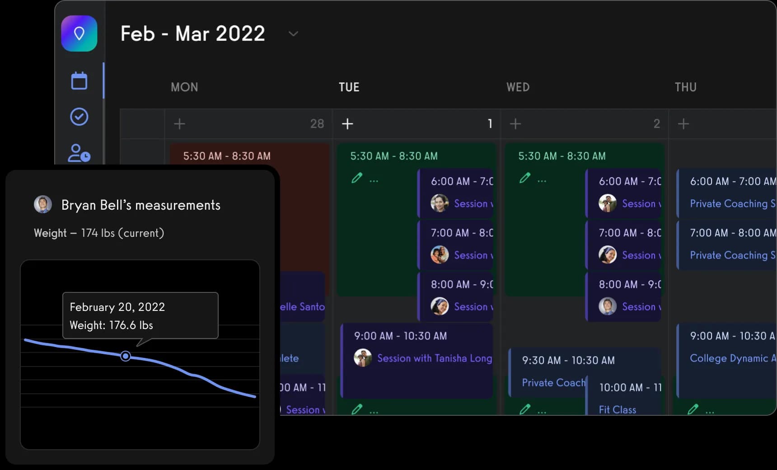Screen dimensions: 777x470
Task: Edit Wednesday 5:30 AM block pencil icon
Action: point(525,178)
